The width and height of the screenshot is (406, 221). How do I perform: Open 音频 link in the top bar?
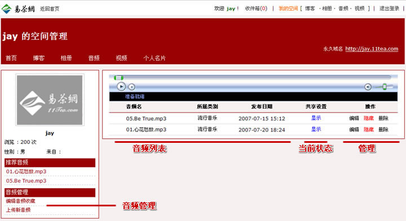pos(343,8)
